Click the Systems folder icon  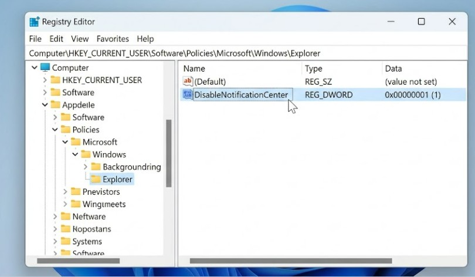66,241
